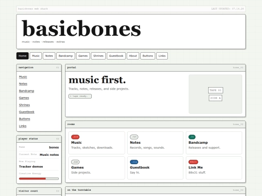Switch to the Shrines nav tab

pyautogui.click(x=98, y=56)
